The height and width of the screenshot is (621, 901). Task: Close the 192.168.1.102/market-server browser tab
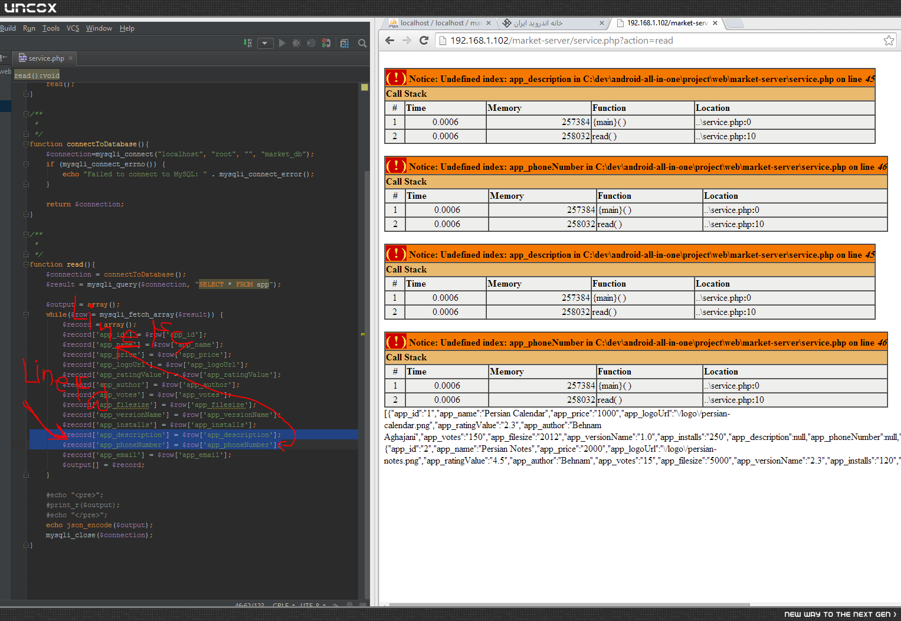tap(715, 23)
